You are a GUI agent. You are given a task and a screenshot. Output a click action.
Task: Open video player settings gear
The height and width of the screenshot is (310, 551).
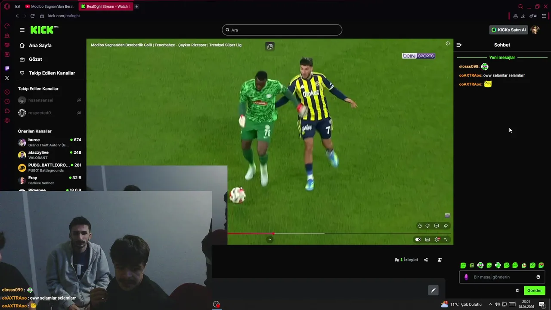click(437, 239)
